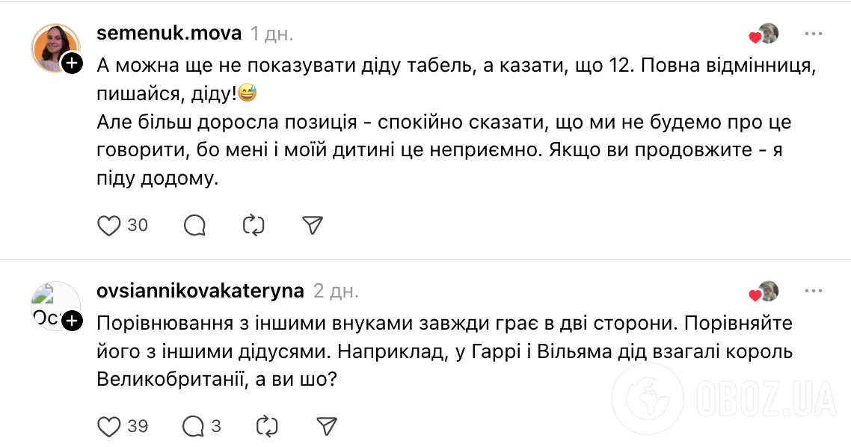Image resolution: width=851 pixels, height=447 pixels.
Task: Open the three-dot menu on semenuk.mova's comment
Action: click(x=814, y=33)
